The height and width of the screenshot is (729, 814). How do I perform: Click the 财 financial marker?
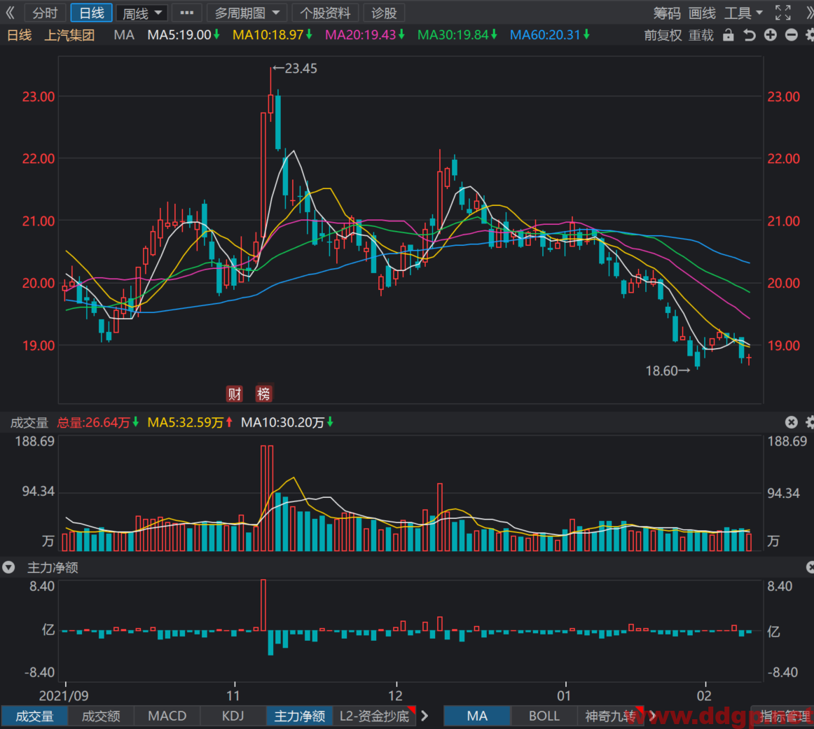[234, 394]
